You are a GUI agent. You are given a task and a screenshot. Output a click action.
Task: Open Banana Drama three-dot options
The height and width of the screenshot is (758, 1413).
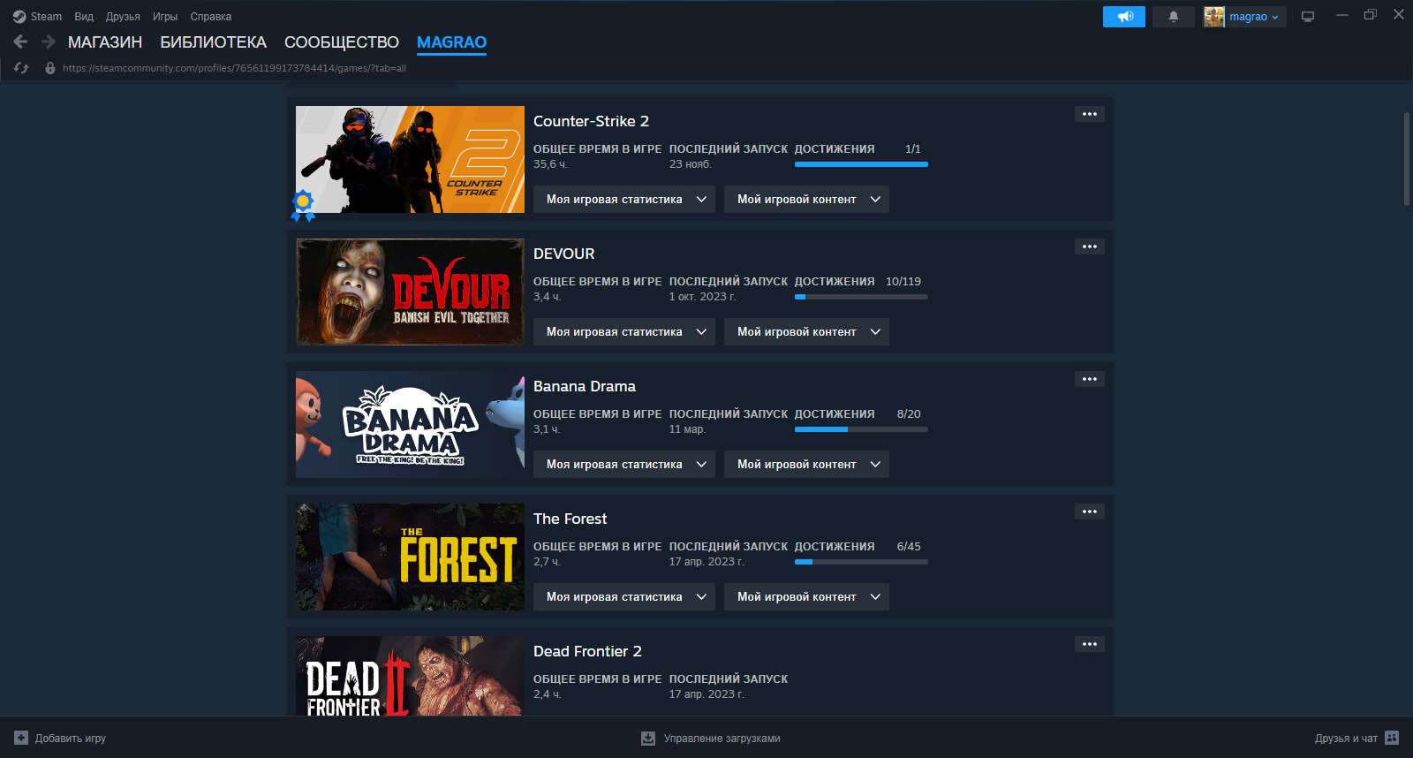point(1090,379)
